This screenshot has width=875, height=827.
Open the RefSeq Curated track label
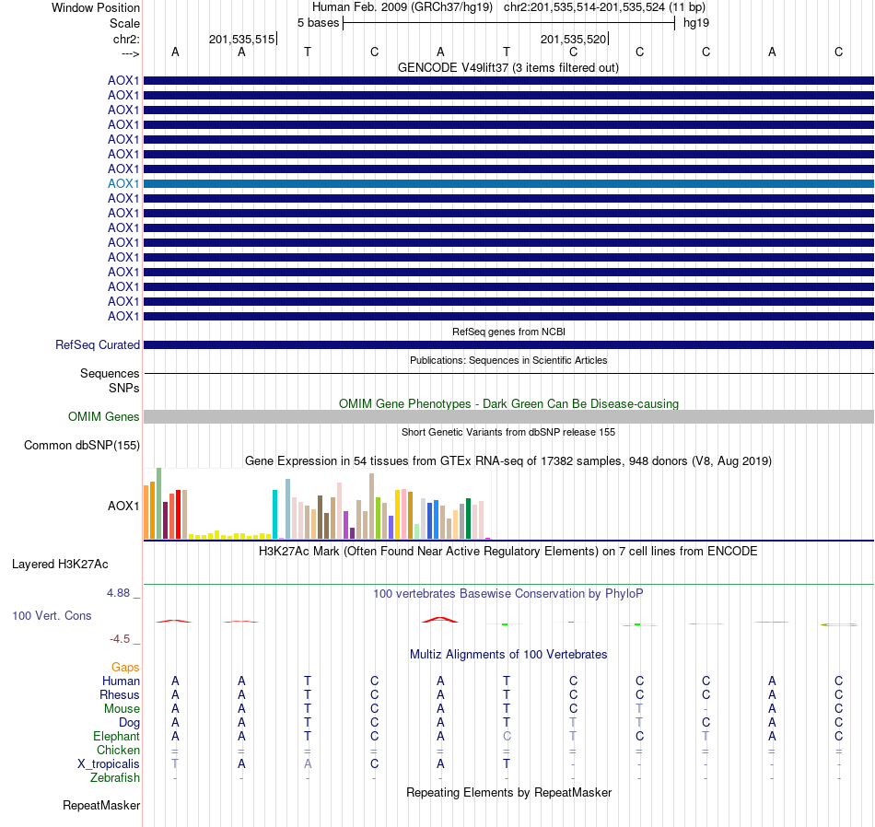(x=97, y=344)
